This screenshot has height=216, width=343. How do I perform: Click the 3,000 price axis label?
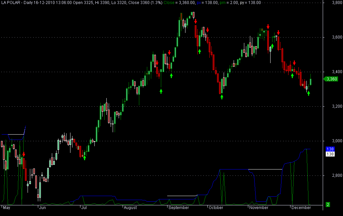(x=337, y=141)
